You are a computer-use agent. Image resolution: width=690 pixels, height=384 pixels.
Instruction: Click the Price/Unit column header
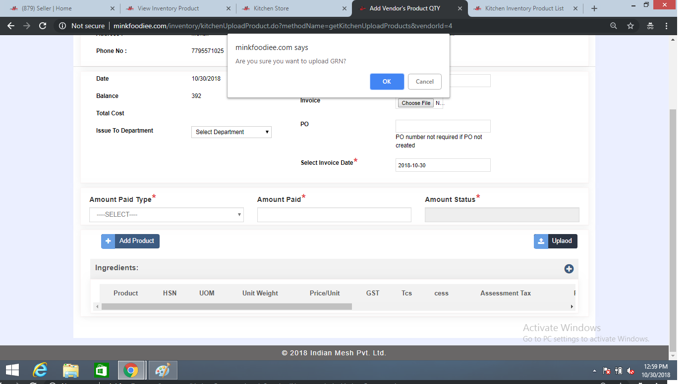pyautogui.click(x=325, y=293)
